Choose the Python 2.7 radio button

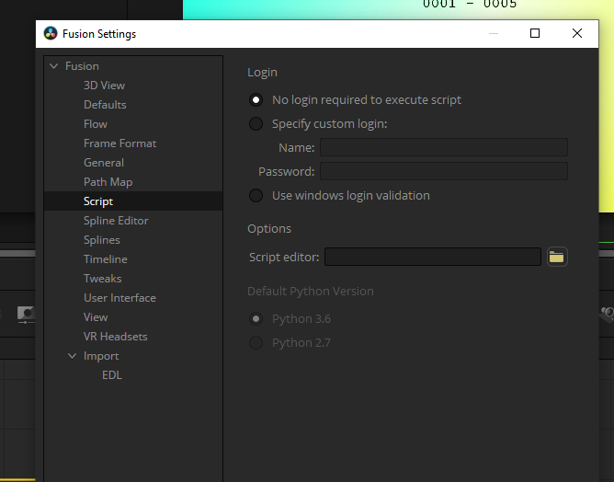256,343
